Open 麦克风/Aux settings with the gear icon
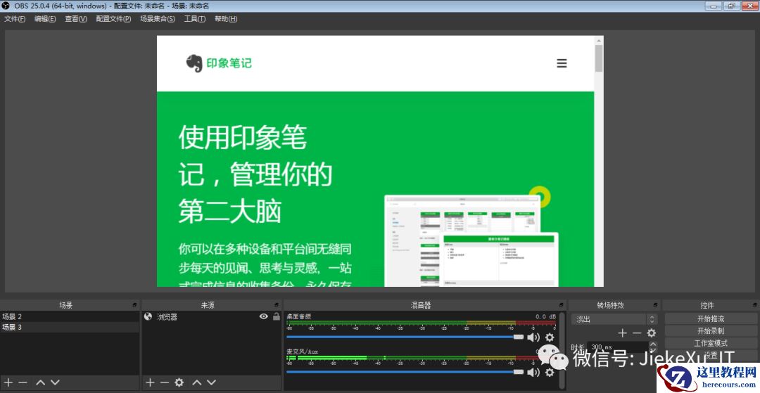This screenshot has height=393, width=760. coord(550,372)
